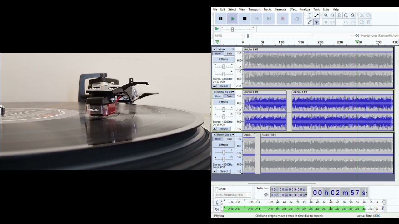Pause playback with the Pause button
Viewport: 399px width, 224px height.
221,19
